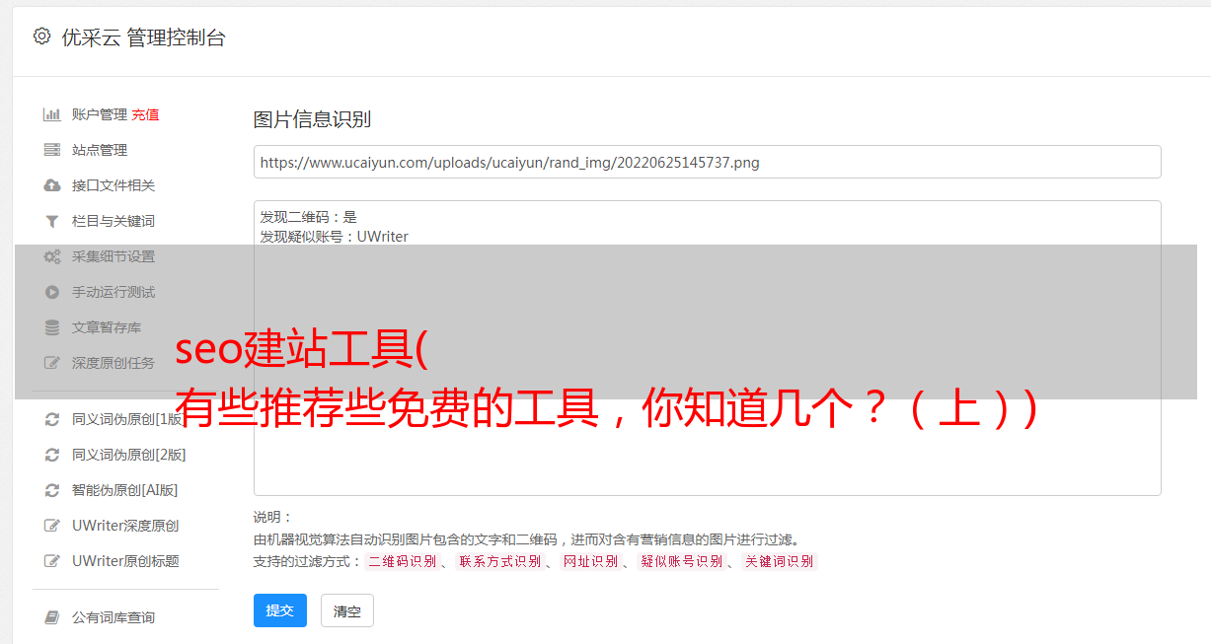Click the filter icon for 栏目与关键词
The image size is (1211, 644).
pos(52,221)
